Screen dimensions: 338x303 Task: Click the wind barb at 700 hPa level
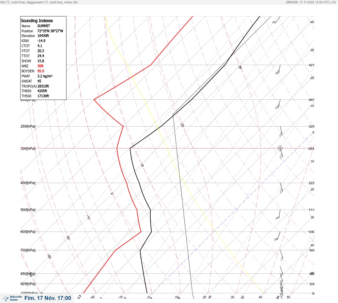click(281, 256)
